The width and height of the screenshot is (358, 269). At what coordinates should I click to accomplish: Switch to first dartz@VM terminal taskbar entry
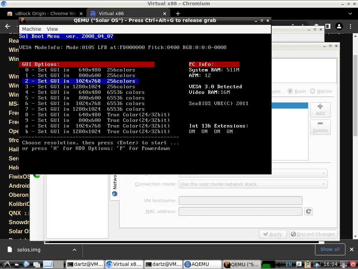tap(85, 264)
